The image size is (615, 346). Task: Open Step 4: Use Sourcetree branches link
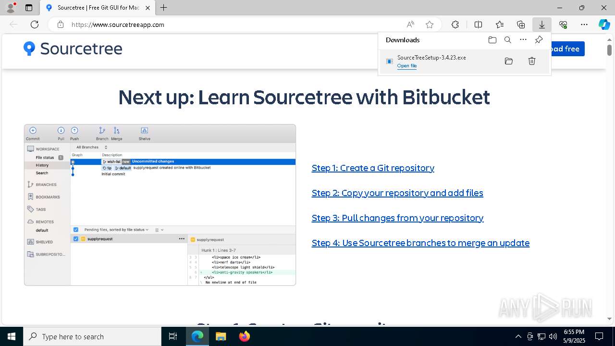point(420,243)
